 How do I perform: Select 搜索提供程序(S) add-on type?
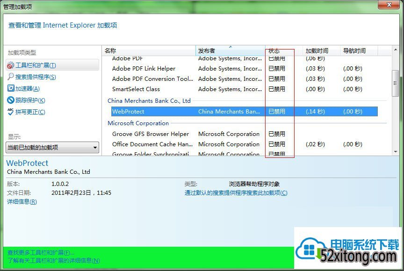coord(36,77)
